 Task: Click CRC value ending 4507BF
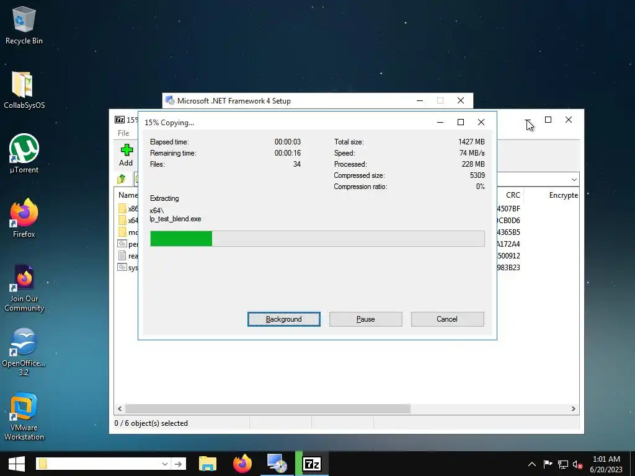coord(508,209)
